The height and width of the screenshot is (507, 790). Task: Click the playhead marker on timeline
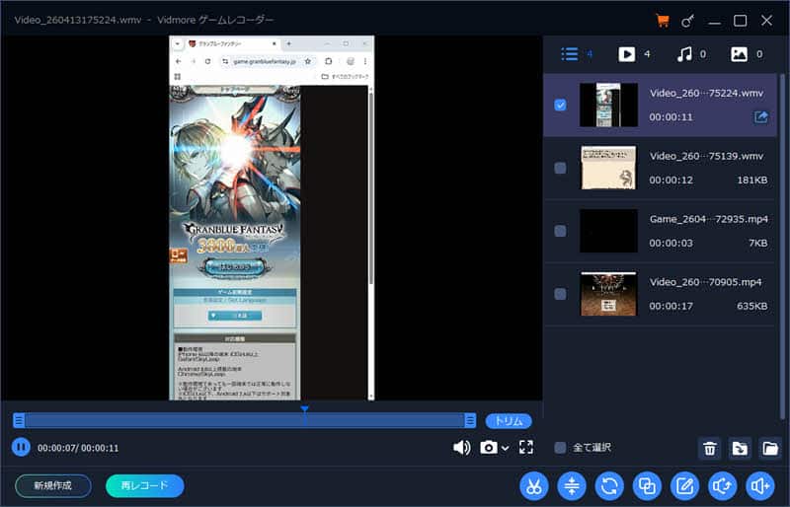(304, 409)
